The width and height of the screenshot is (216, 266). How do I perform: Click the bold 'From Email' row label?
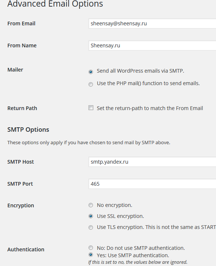click(x=21, y=23)
